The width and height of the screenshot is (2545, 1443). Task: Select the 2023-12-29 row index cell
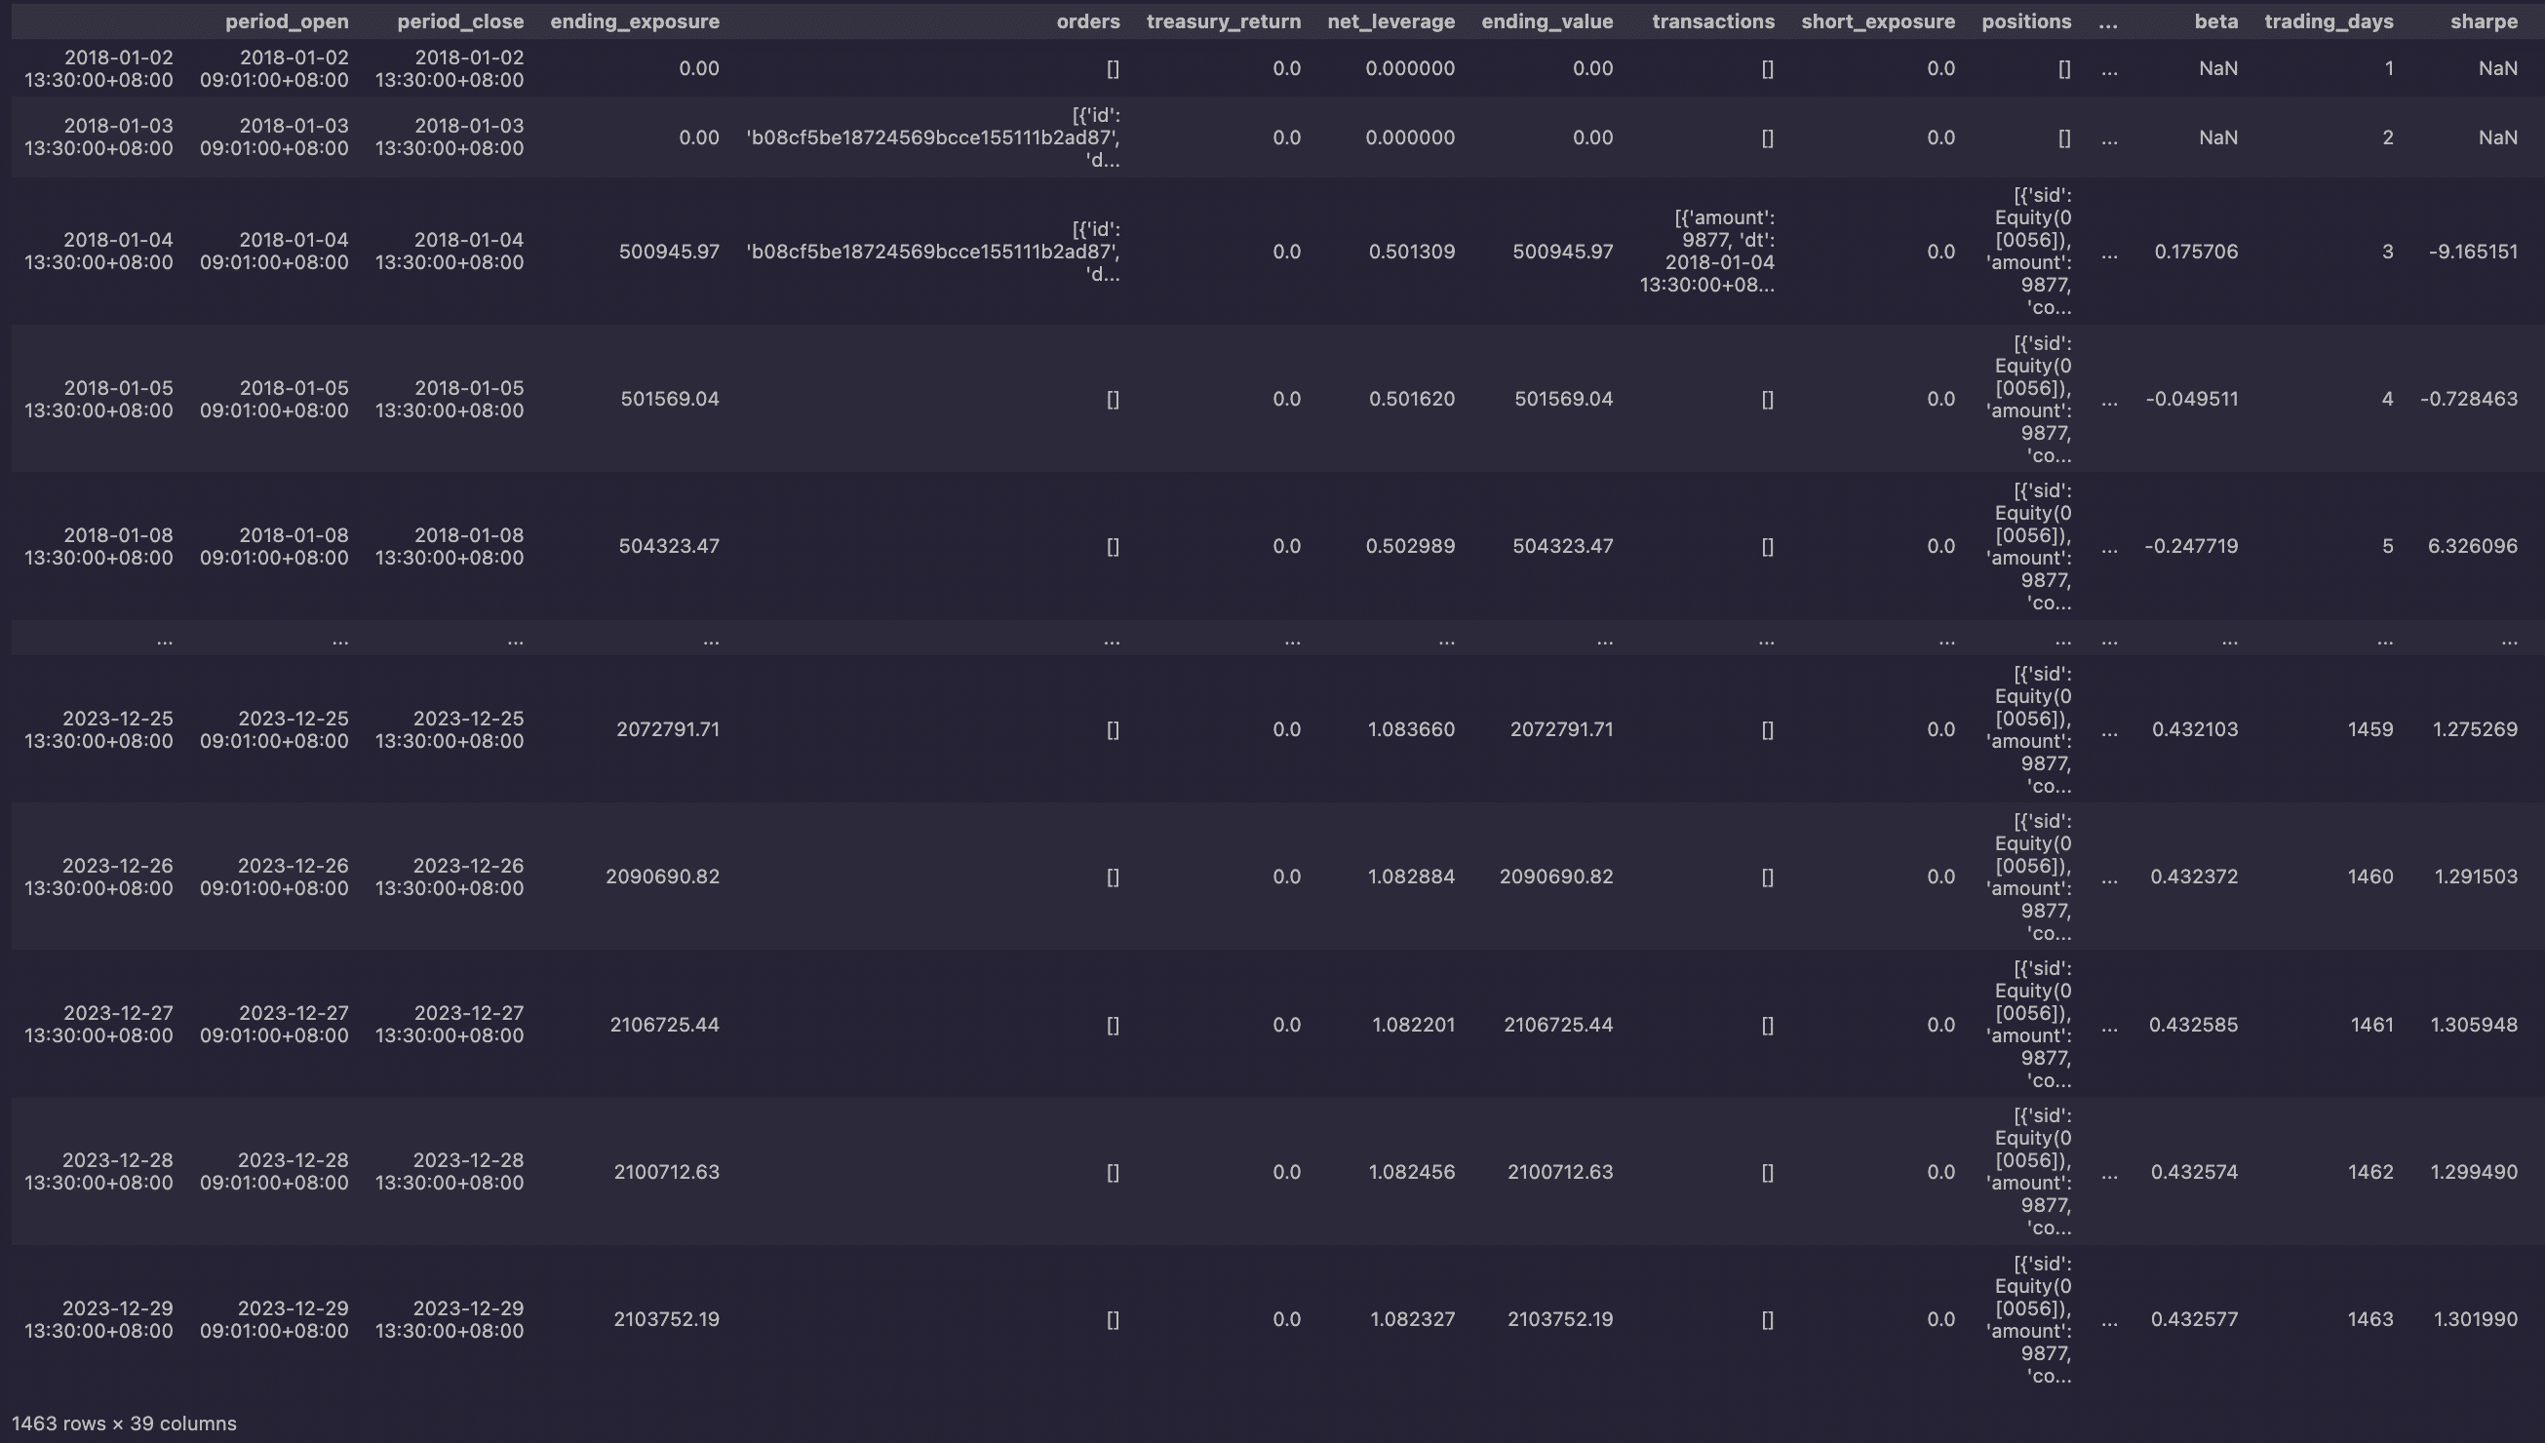pyautogui.click(x=98, y=1319)
